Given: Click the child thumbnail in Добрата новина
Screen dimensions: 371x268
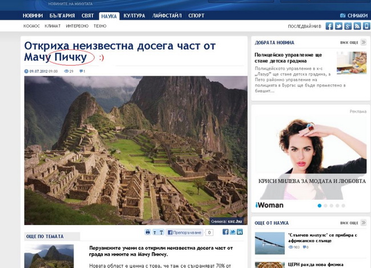Looking at the screenshot, I should coord(352,63).
